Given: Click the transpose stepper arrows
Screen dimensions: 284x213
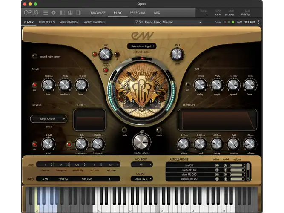Looking at the screenshot, I should (68, 164).
